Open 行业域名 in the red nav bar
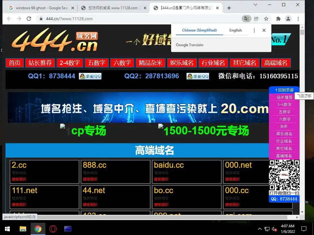The height and width of the screenshot is (235, 314). (x=213, y=63)
